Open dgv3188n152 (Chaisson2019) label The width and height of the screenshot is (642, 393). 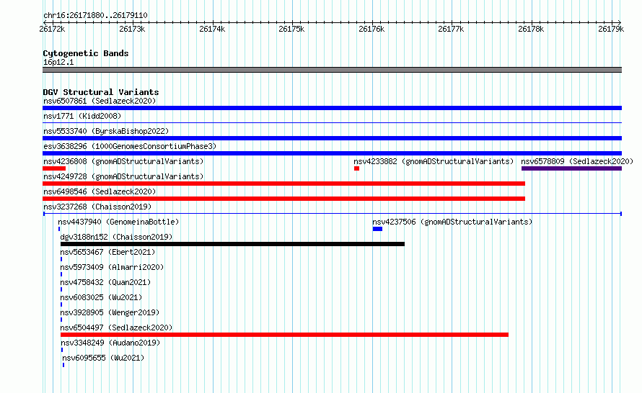pyautogui.click(x=116, y=237)
